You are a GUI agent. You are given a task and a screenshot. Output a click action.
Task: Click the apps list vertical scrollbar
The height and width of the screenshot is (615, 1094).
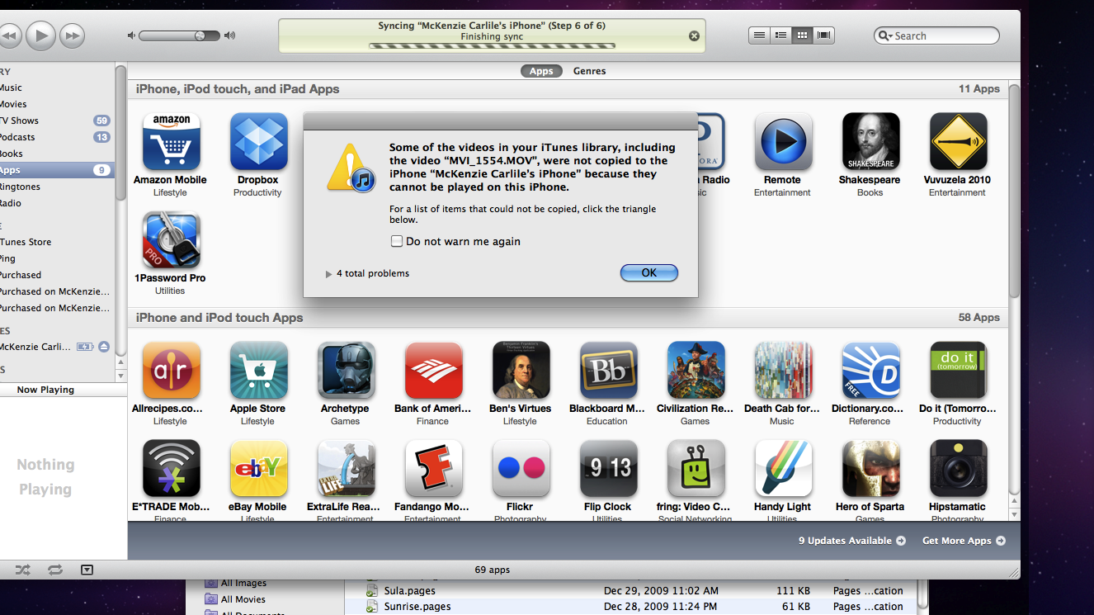tap(1014, 190)
